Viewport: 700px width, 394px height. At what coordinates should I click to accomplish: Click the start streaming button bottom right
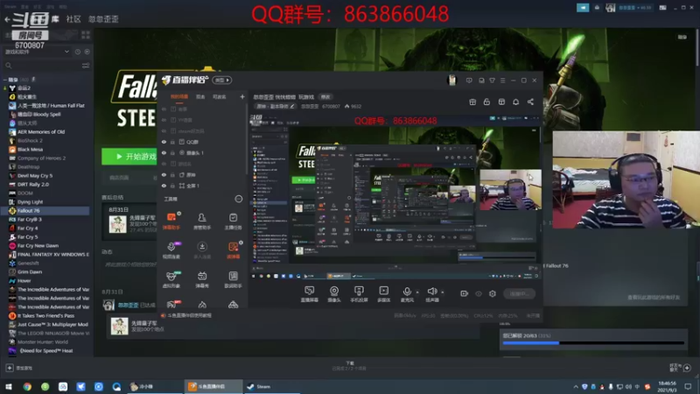pos(519,293)
